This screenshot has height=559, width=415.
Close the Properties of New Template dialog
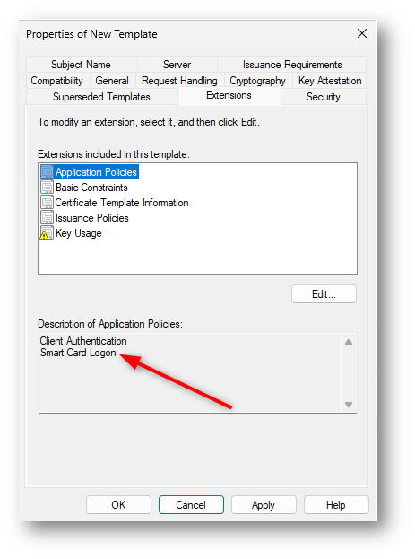click(x=362, y=33)
